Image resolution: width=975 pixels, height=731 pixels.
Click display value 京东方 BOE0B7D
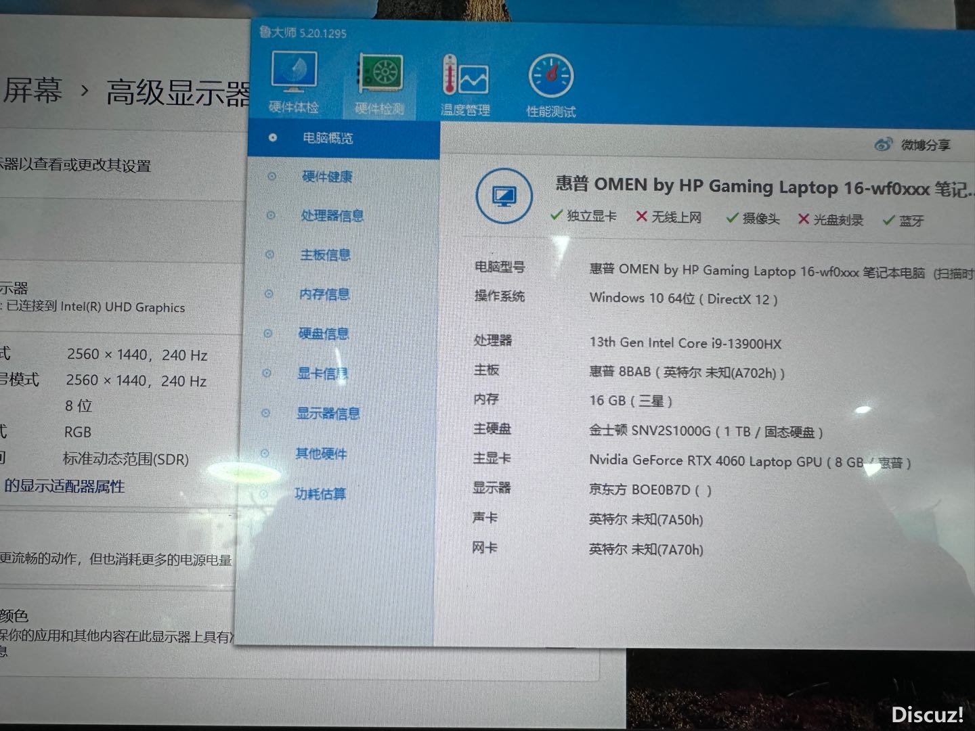[651, 490]
